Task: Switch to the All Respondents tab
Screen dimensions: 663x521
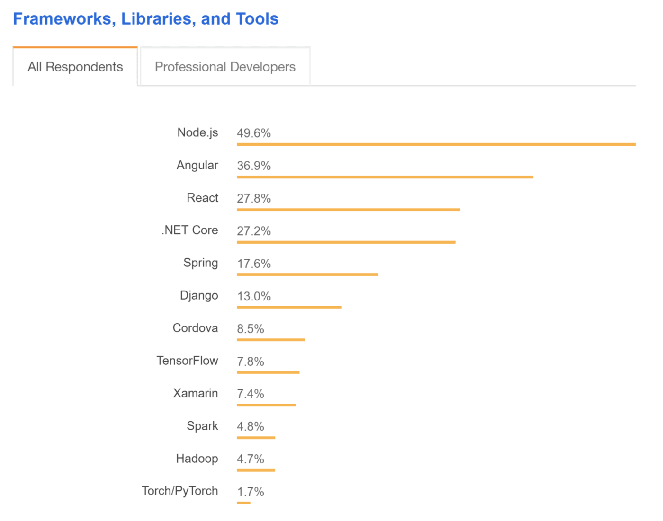Action: (x=75, y=67)
